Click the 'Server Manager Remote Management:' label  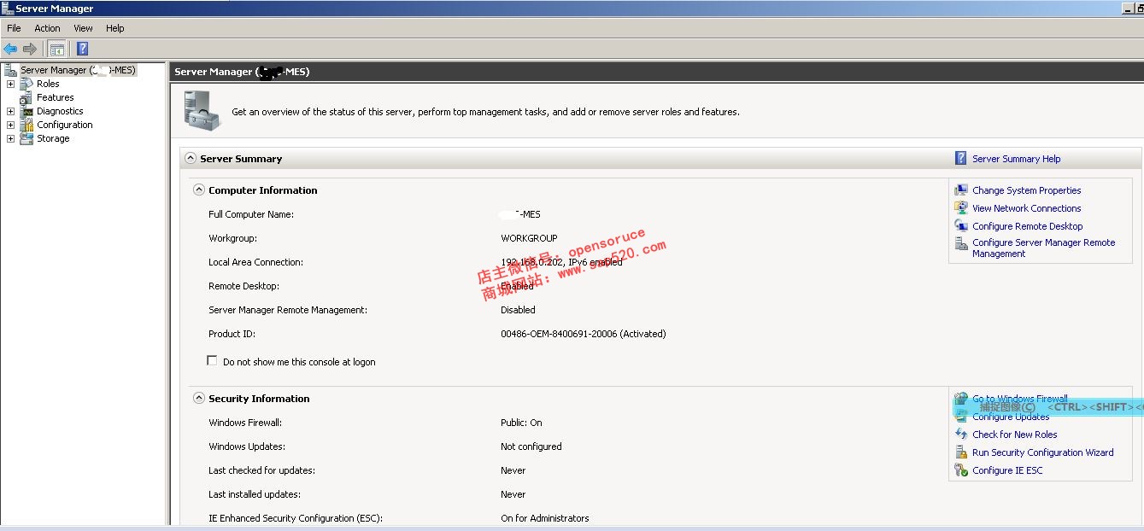[288, 310]
